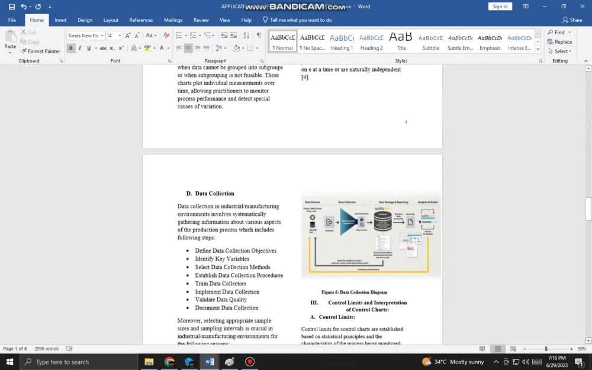Screen dimensions: 592x370
Task: Switch to Read Mode view in status bar
Action: pos(482,349)
